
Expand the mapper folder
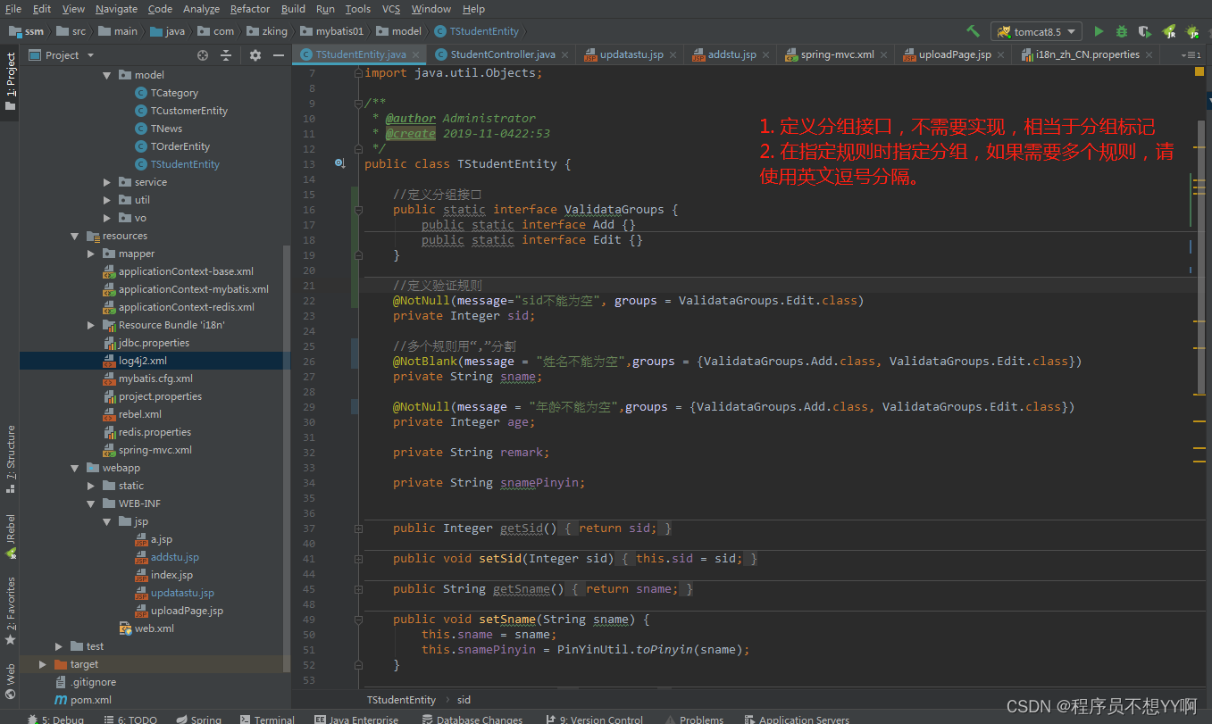[91, 254]
